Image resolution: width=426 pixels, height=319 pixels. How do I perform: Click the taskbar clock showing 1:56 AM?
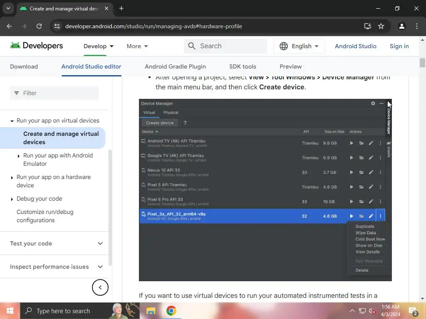[x=390, y=311]
